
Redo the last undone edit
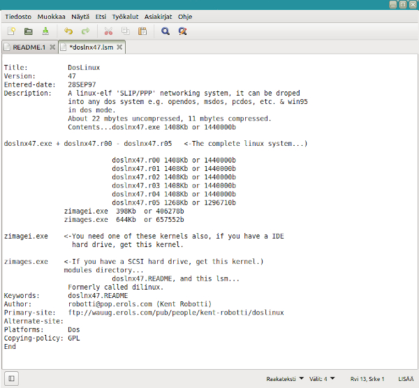coord(85,31)
